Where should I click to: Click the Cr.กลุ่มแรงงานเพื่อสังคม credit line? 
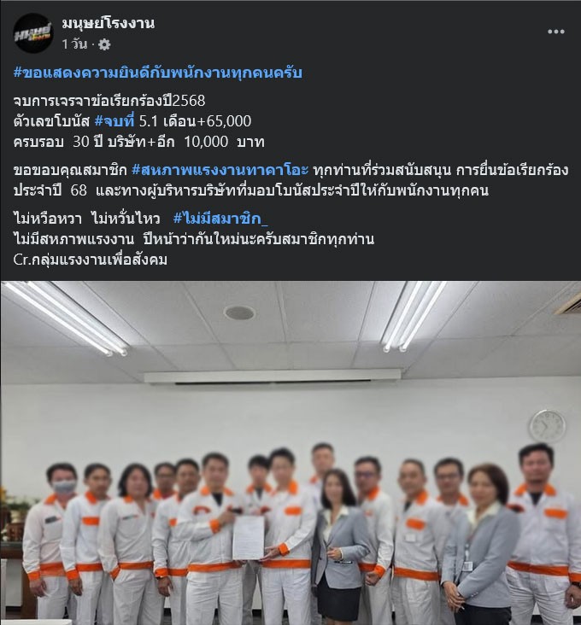point(91,260)
